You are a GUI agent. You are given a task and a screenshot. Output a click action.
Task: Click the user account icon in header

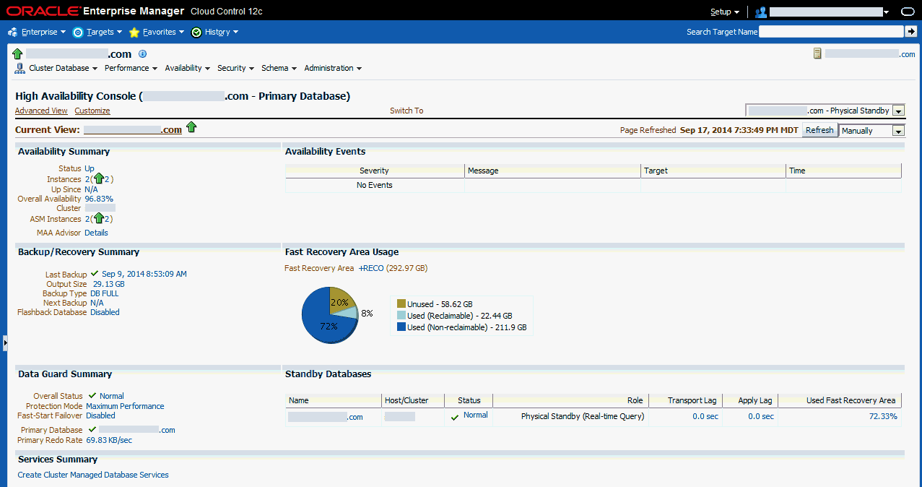tap(760, 12)
